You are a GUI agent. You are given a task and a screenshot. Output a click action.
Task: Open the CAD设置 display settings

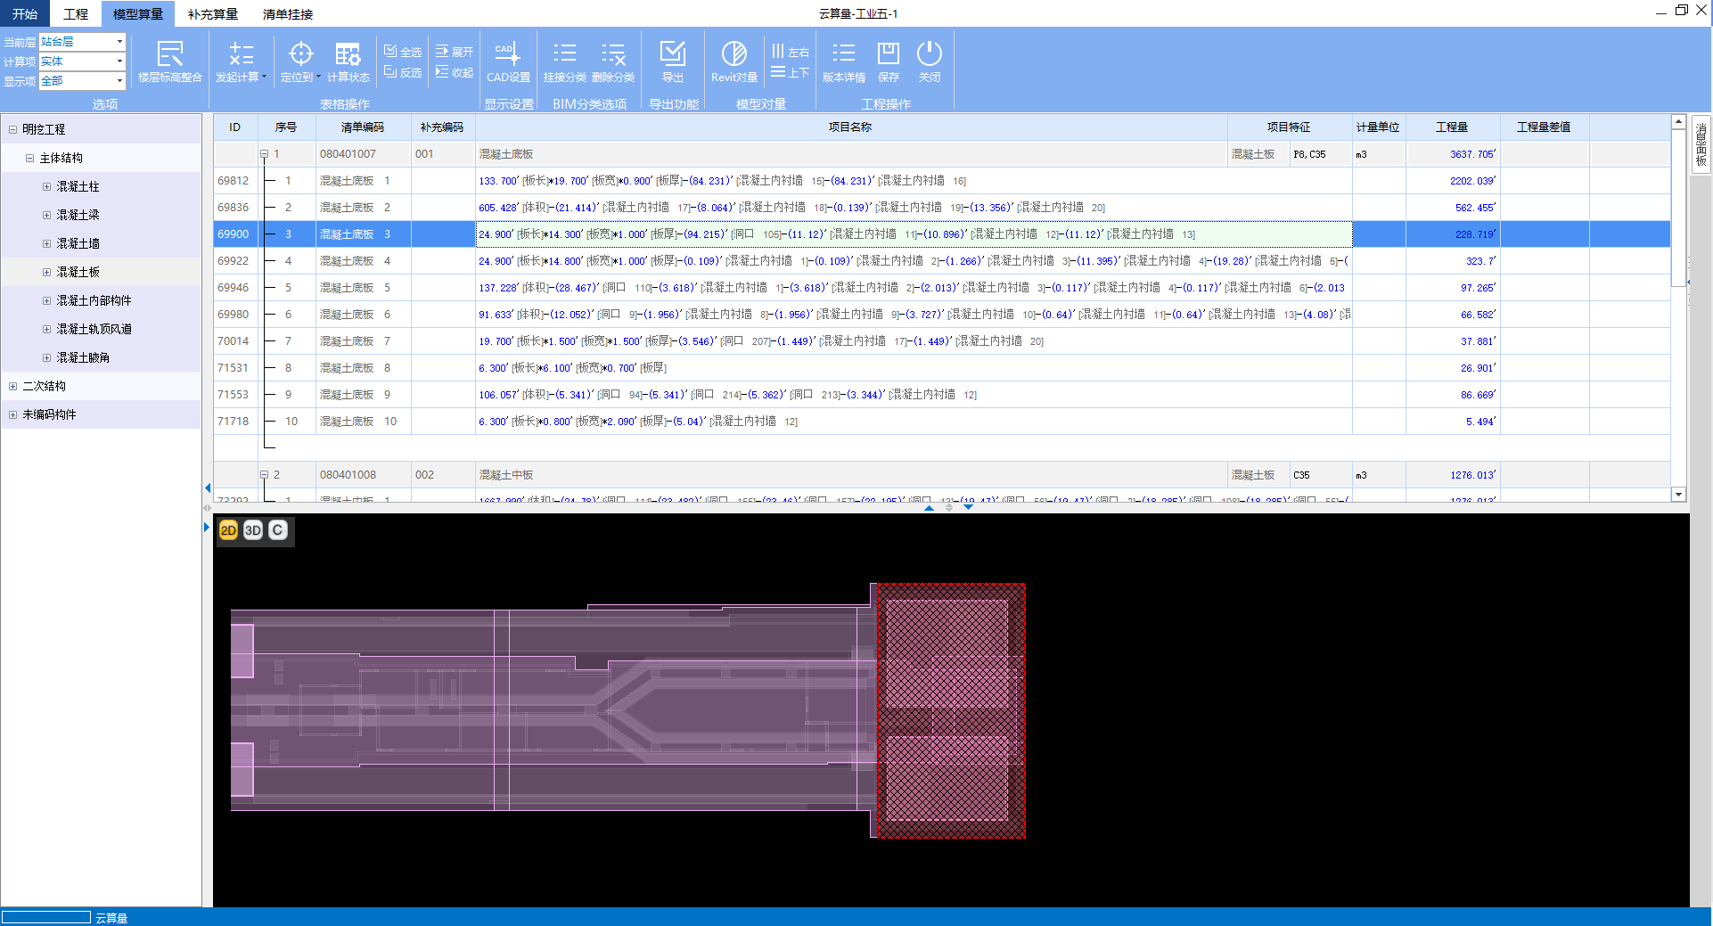pos(508,61)
